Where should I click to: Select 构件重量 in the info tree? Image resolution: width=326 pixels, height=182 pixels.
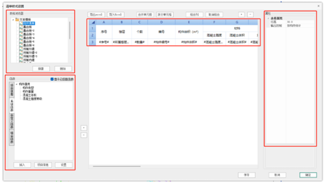click(28, 91)
